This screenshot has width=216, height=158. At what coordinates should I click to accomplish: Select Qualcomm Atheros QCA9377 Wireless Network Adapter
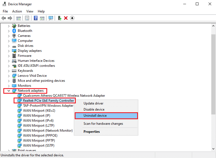[64, 96]
